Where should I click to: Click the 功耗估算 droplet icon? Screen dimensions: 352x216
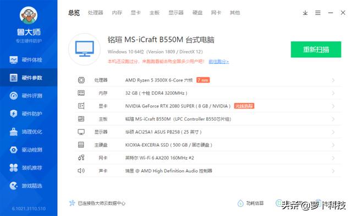coord(240,203)
